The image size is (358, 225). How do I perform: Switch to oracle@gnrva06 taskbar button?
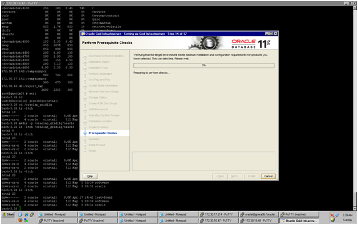tap(259, 215)
